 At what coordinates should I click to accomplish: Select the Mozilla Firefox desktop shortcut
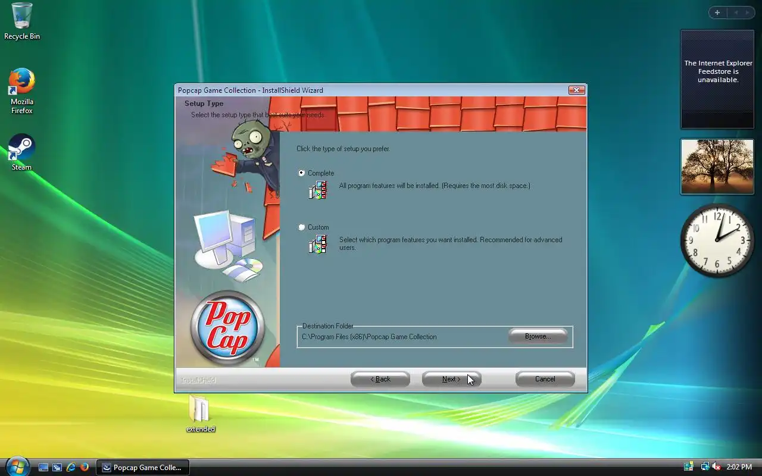22,91
